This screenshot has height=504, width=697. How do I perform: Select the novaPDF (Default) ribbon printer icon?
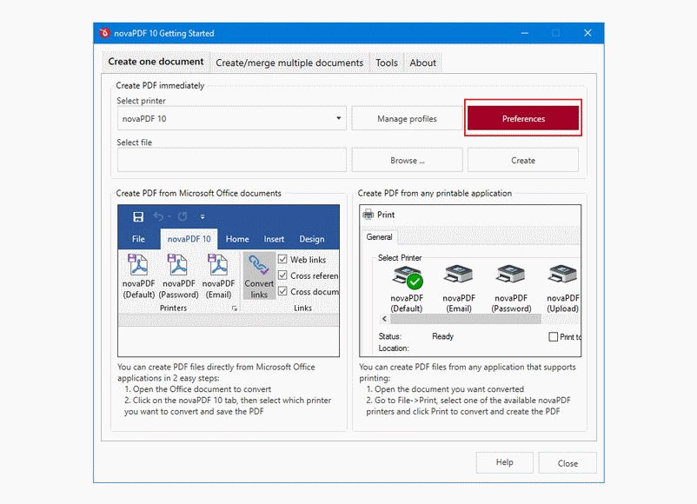[138, 275]
